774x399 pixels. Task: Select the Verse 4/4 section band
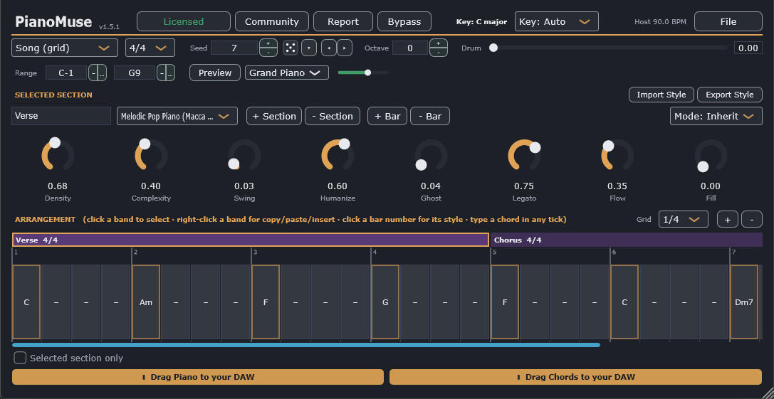[250, 240]
